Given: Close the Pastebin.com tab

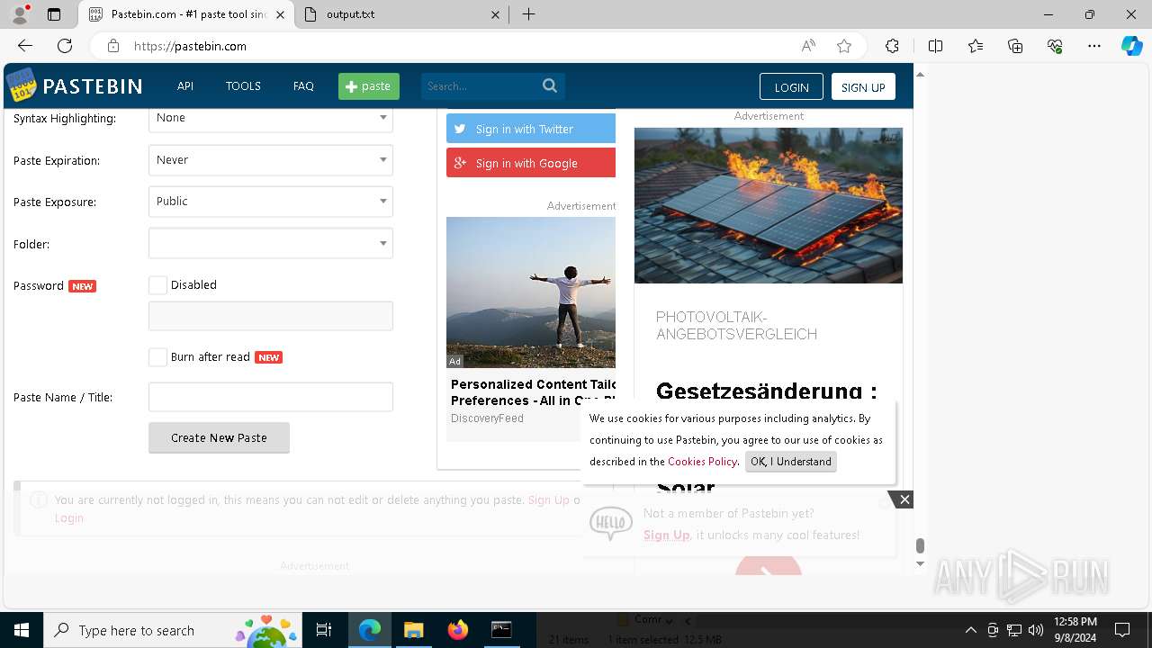Looking at the screenshot, I should 280,14.
